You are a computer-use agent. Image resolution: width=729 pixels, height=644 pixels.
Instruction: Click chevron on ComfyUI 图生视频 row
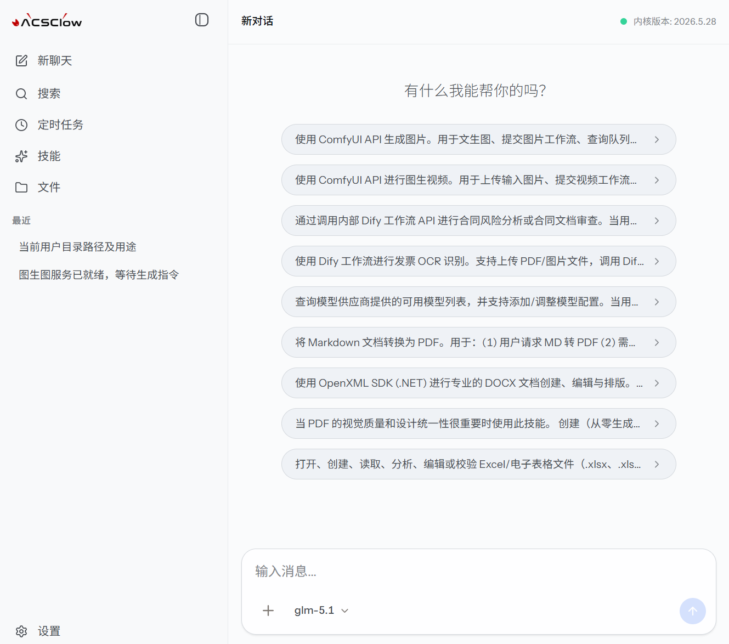coord(657,180)
